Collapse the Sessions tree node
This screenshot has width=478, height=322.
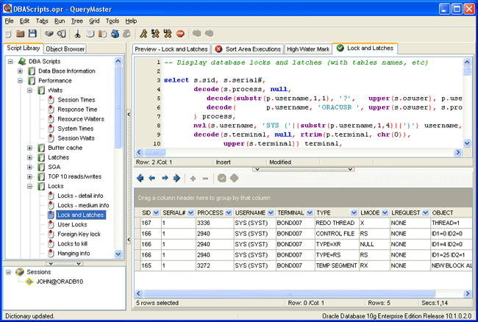point(9,272)
